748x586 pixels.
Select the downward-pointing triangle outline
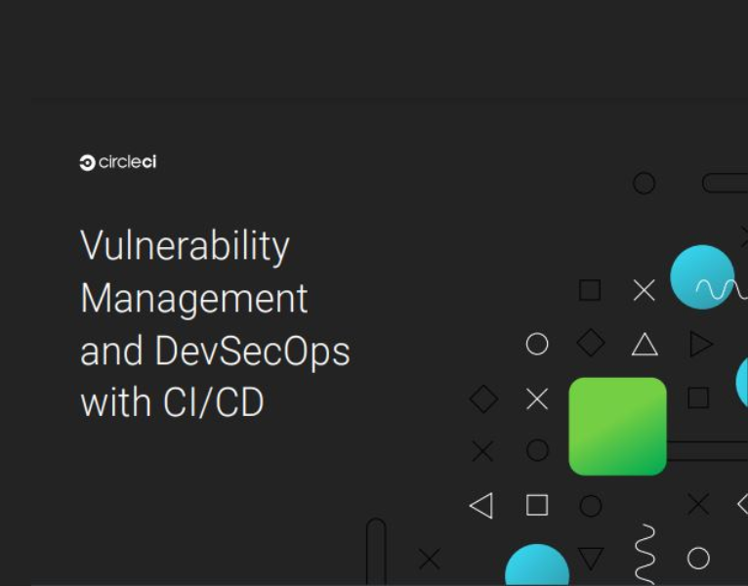point(591,558)
